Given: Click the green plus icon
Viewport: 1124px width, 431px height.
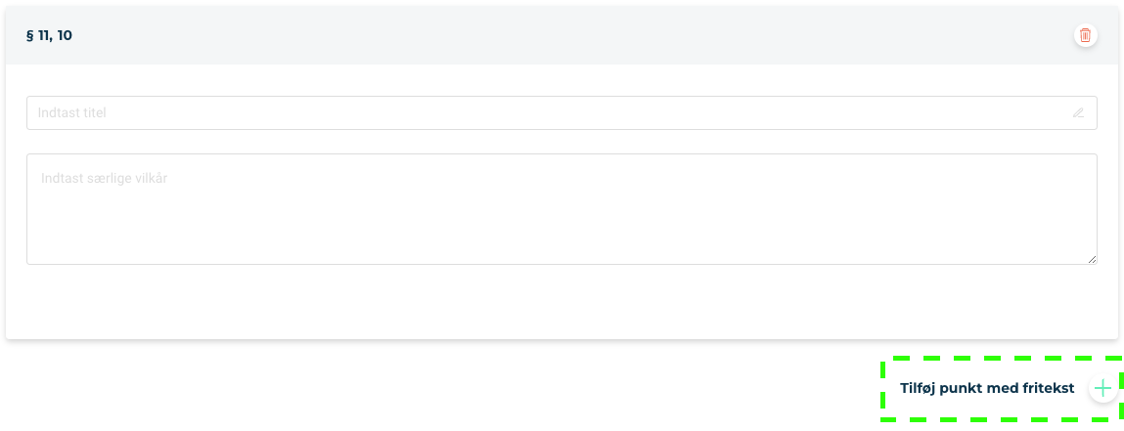Looking at the screenshot, I should click(1102, 389).
